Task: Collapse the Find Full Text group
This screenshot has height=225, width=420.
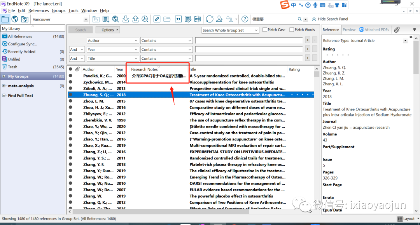Action: tap(4, 95)
